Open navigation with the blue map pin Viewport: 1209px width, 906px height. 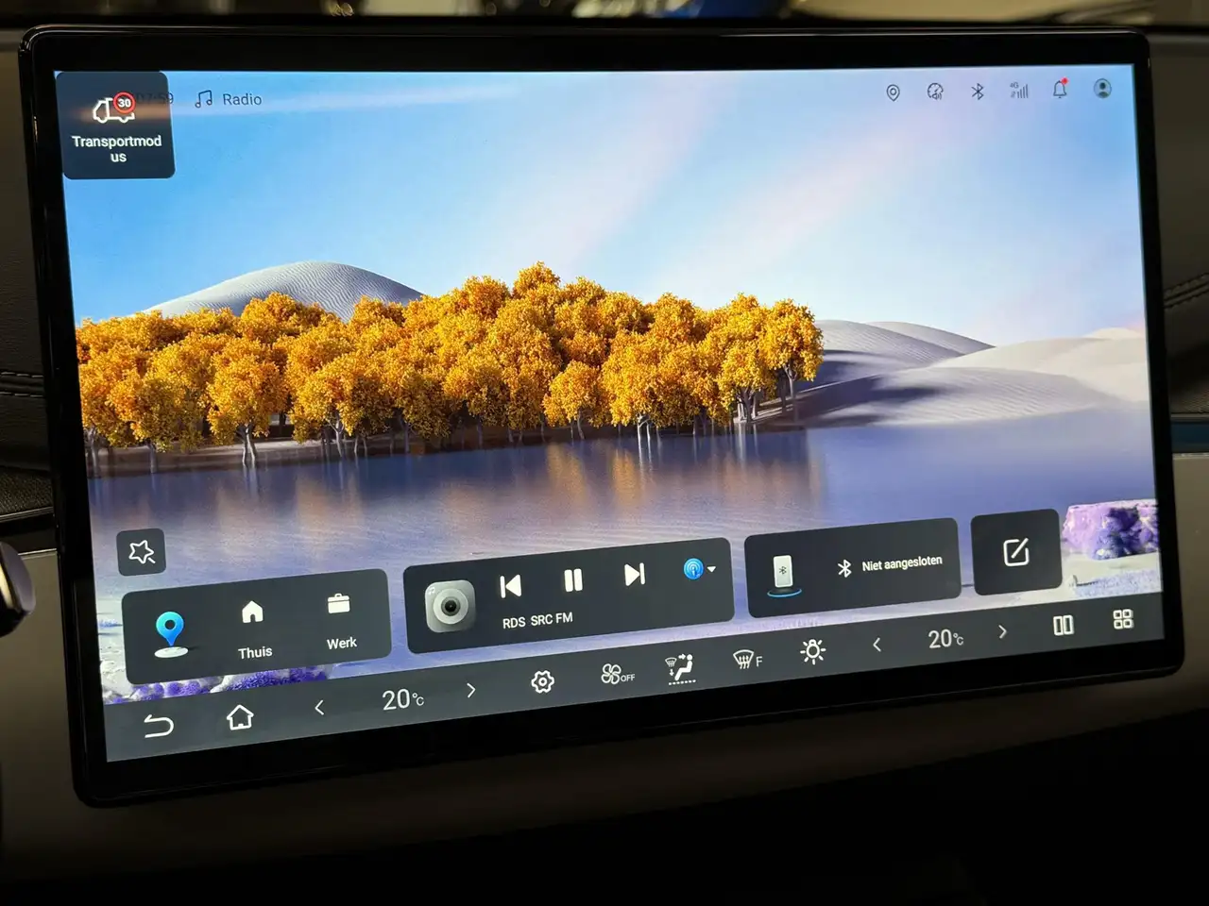[170, 634]
